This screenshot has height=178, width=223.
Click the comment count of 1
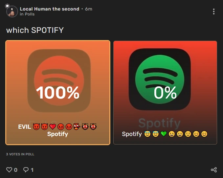[32, 170]
